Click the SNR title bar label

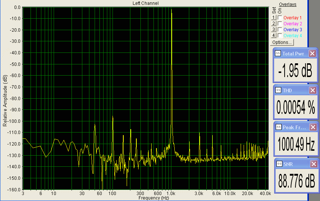[x=288, y=164]
